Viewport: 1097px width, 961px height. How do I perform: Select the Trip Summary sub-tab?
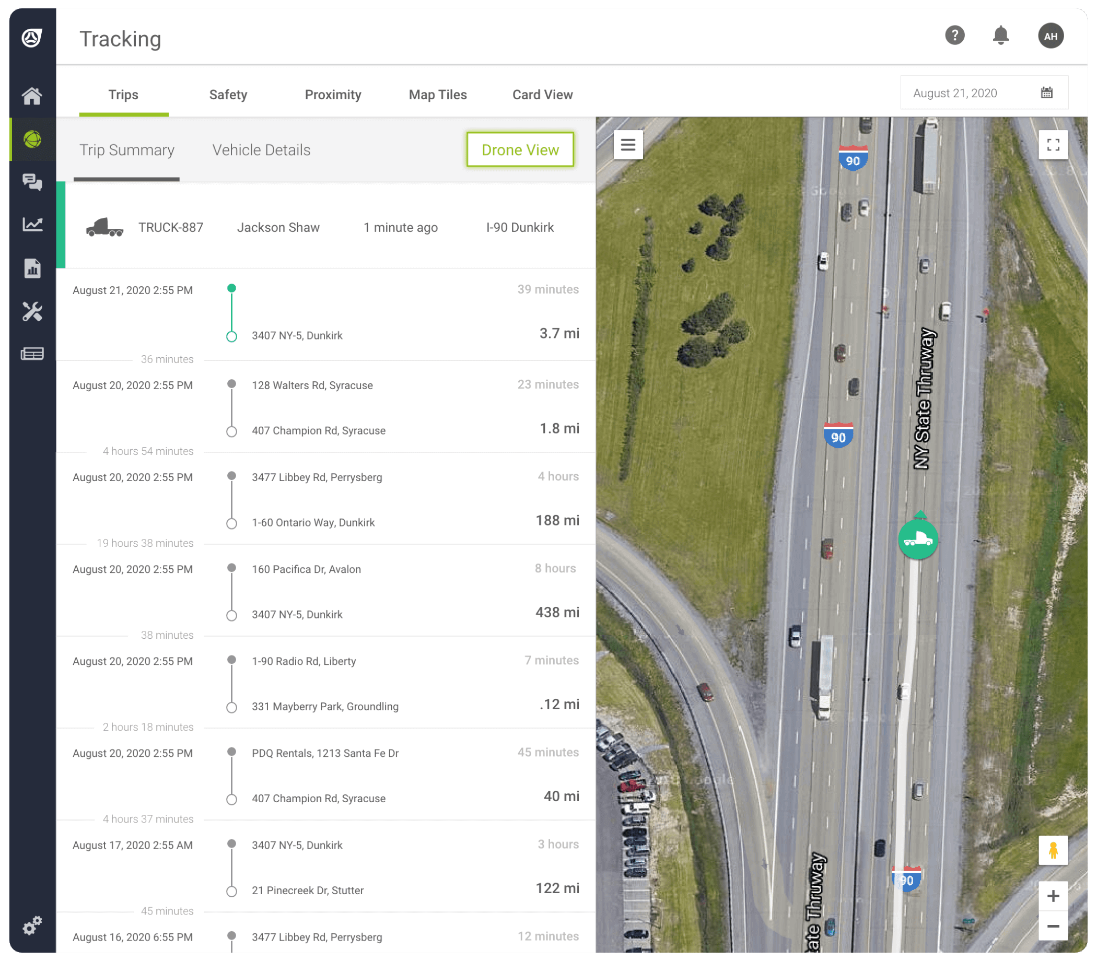pos(126,150)
